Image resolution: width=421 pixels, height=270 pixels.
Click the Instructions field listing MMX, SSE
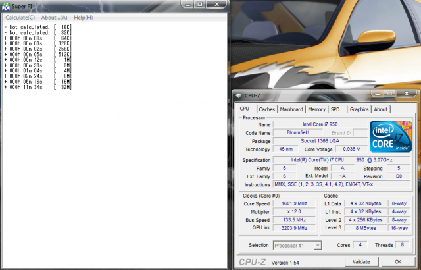(342, 184)
